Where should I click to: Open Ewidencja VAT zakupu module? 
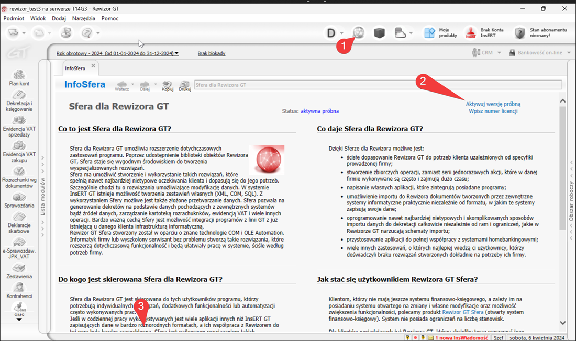(x=19, y=152)
